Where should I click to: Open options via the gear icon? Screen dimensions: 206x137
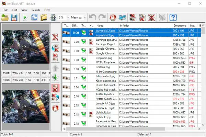53,17
